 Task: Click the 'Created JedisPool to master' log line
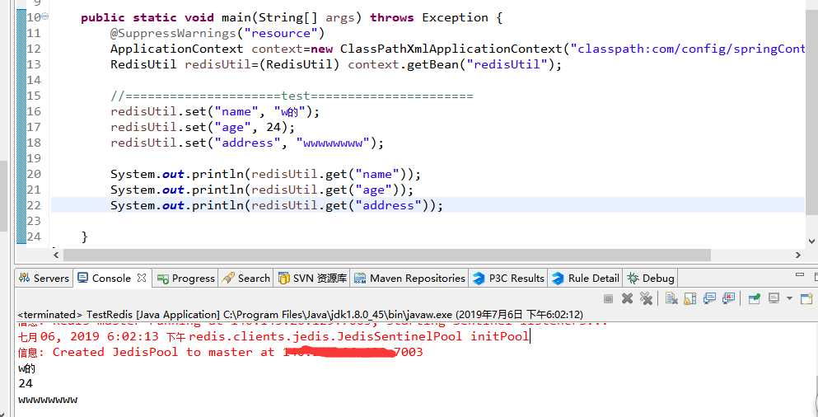220,352
